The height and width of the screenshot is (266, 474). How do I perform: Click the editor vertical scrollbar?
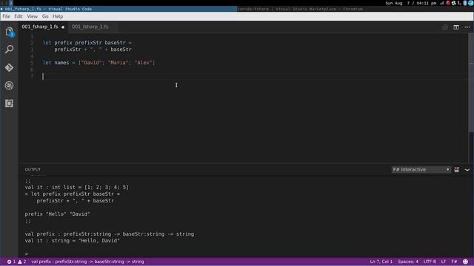pyautogui.click(x=471, y=83)
